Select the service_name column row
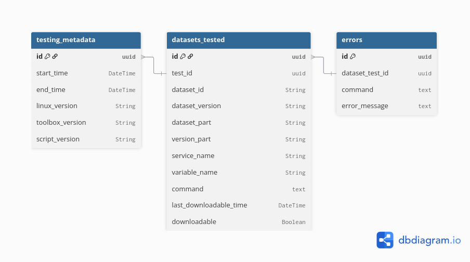 (x=238, y=156)
